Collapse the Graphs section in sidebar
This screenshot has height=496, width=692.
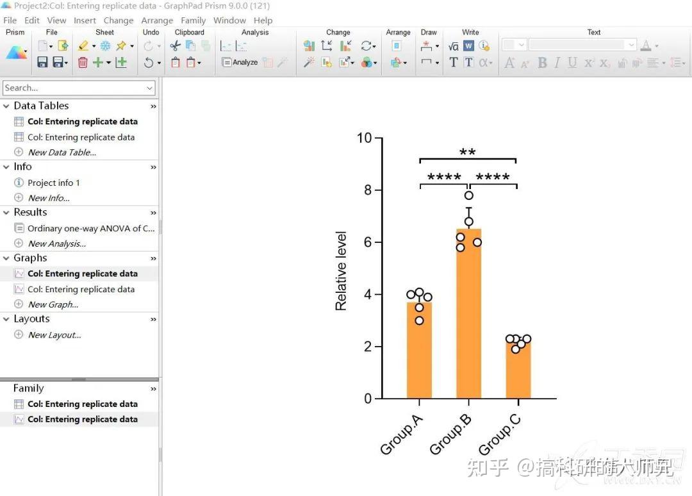coord(7,258)
